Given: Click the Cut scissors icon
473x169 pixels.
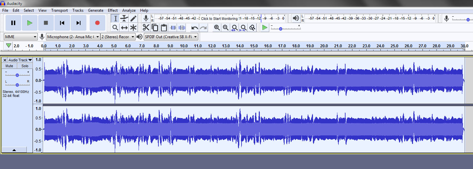Looking at the screenshot, I should pyautogui.click(x=146, y=28).
